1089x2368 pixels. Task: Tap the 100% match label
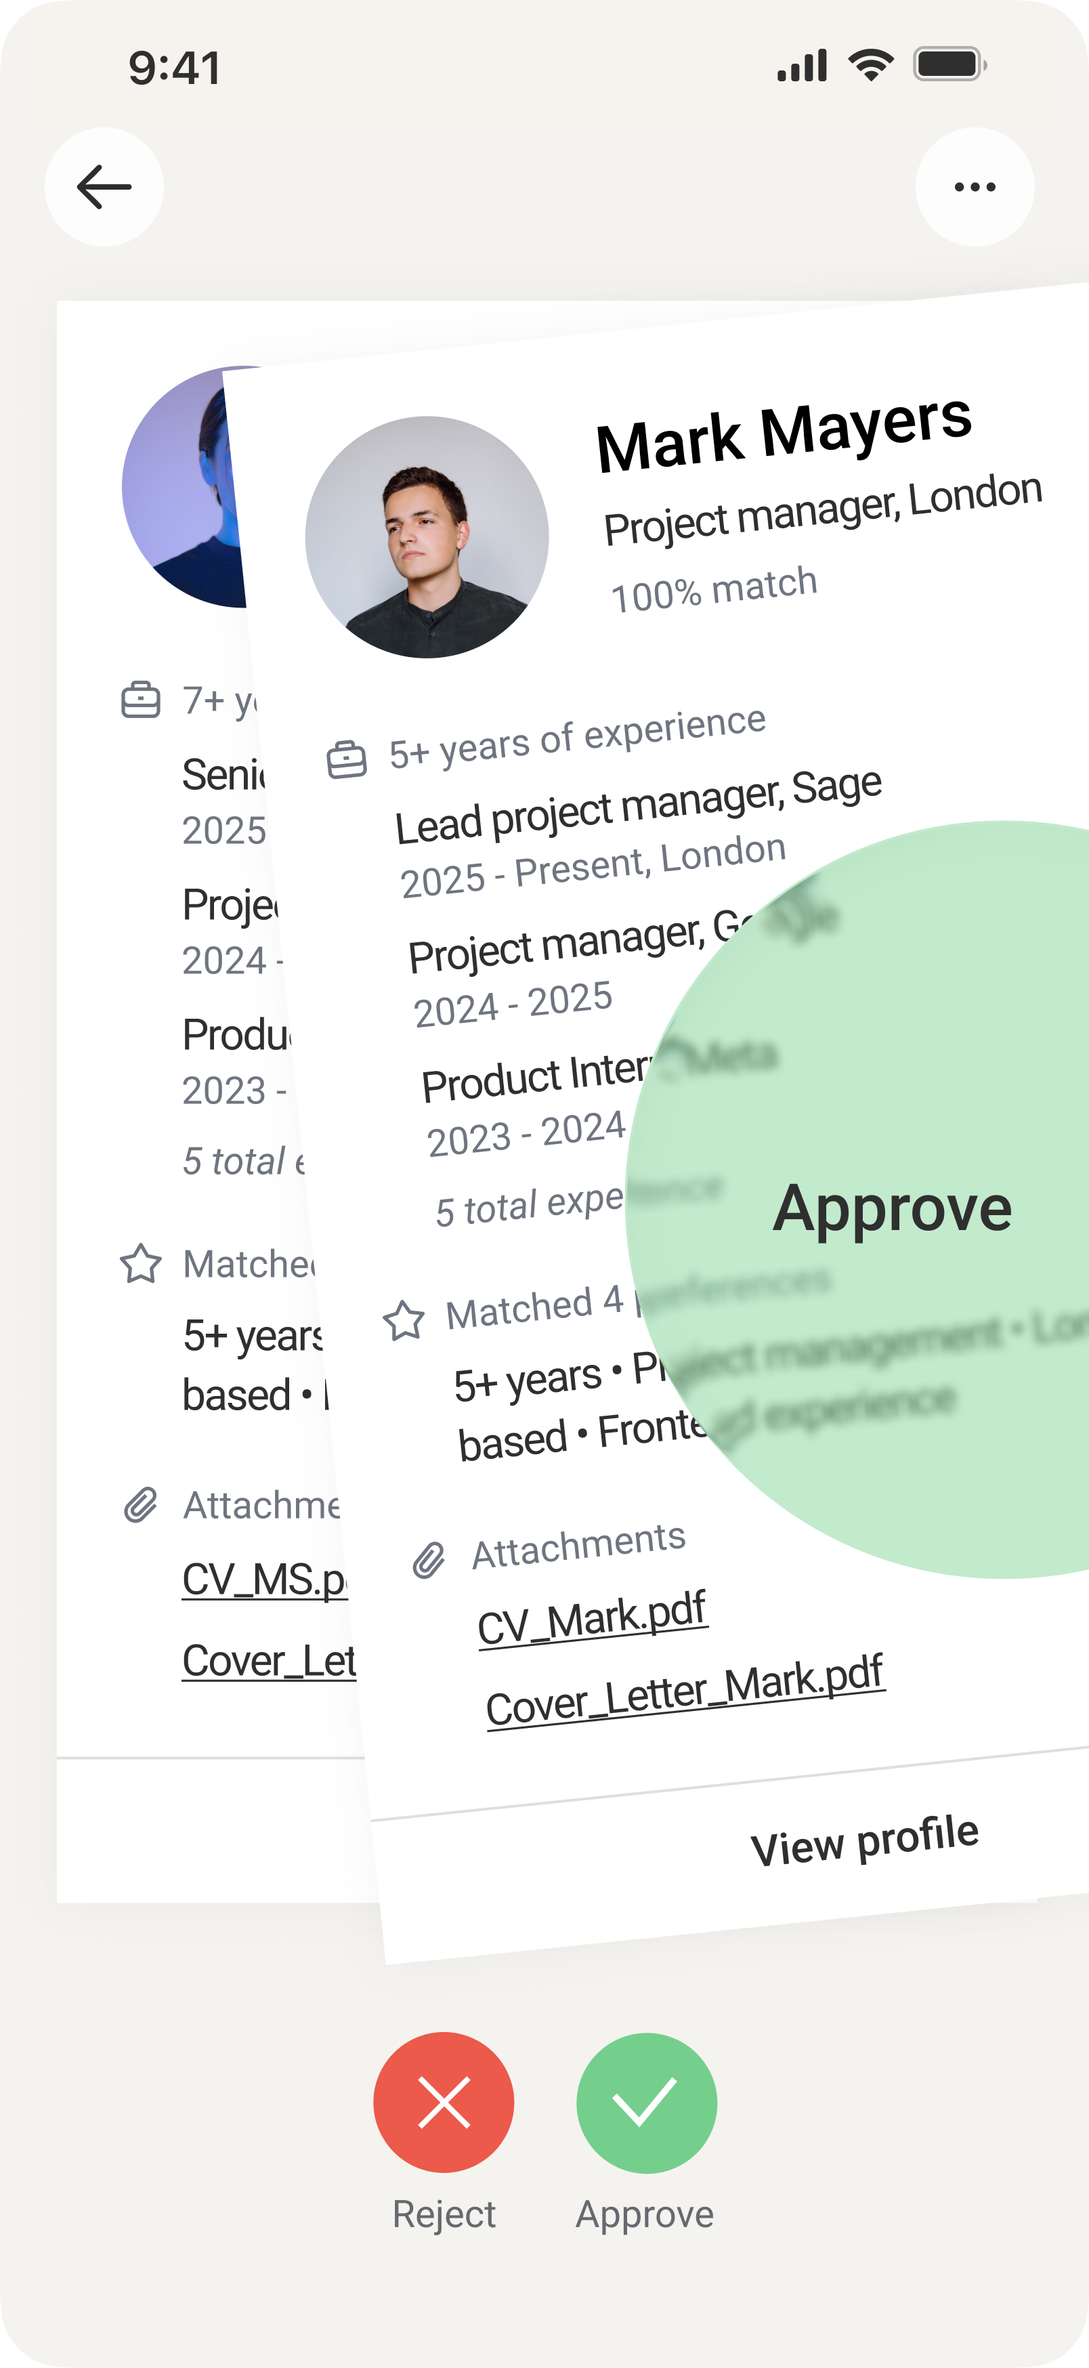(x=714, y=589)
